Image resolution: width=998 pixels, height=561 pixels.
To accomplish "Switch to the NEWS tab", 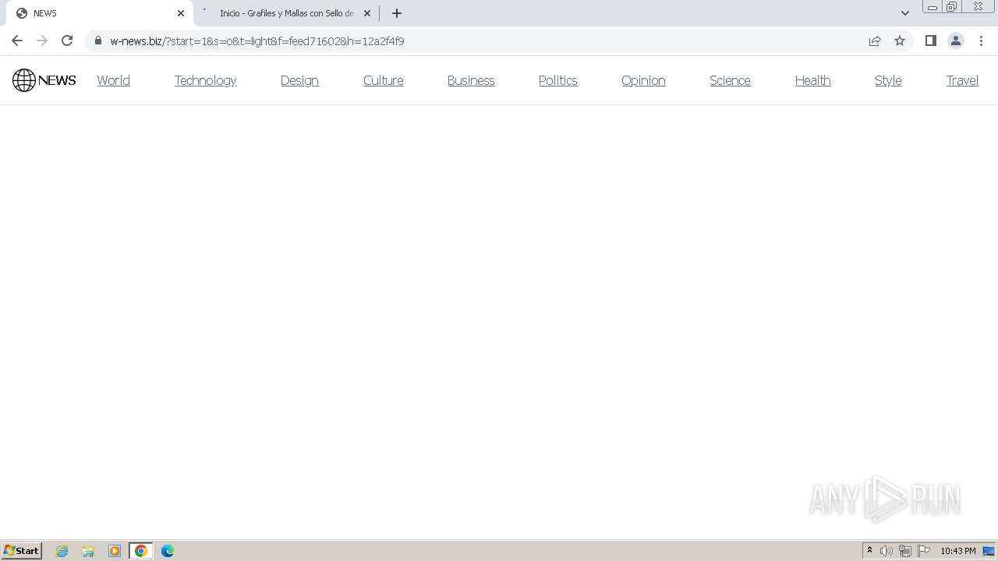I will click(100, 13).
